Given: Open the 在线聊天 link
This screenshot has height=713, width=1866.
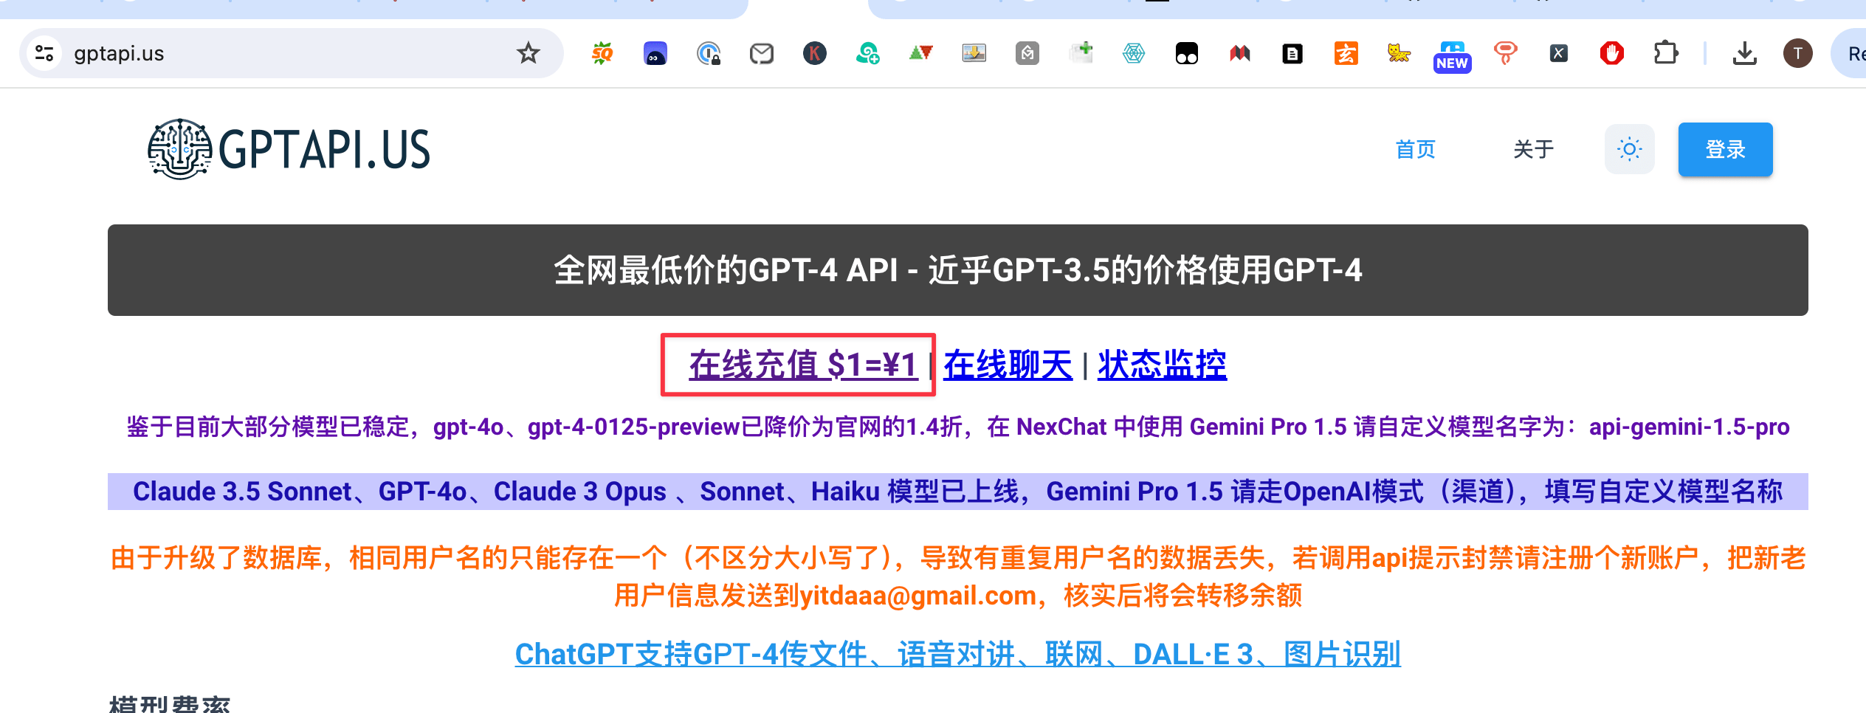Looking at the screenshot, I should (x=1008, y=365).
